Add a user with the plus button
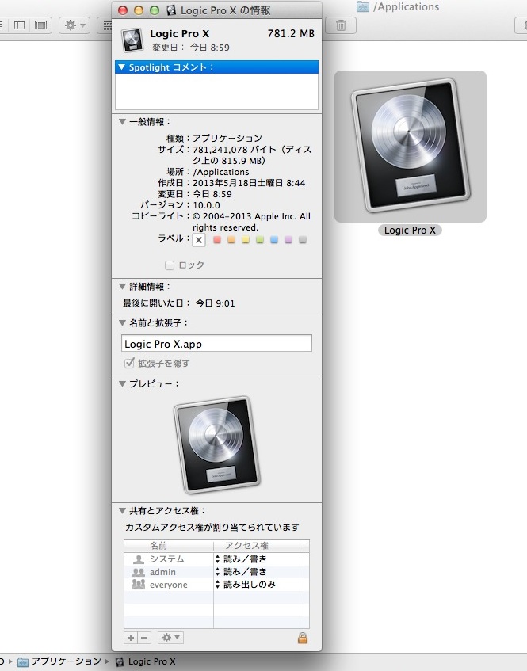This screenshot has height=671, width=527. coord(131,638)
